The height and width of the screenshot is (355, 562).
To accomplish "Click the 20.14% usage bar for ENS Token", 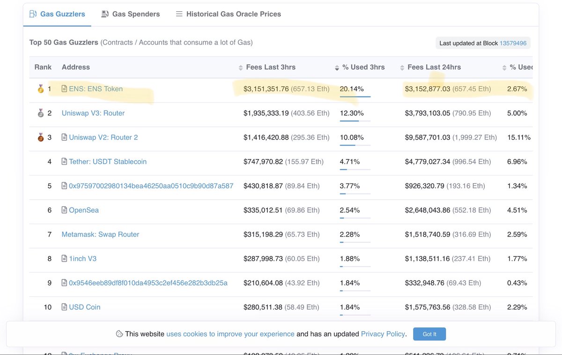I will click(x=355, y=97).
